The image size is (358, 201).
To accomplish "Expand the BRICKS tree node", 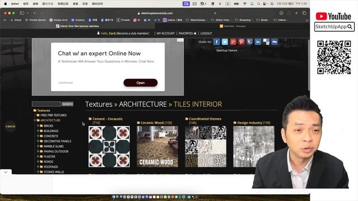I will coord(38,126).
